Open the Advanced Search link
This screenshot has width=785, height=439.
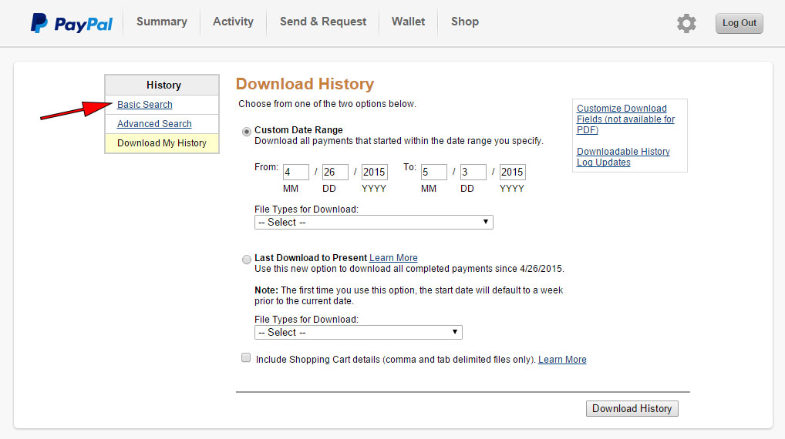coord(154,123)
